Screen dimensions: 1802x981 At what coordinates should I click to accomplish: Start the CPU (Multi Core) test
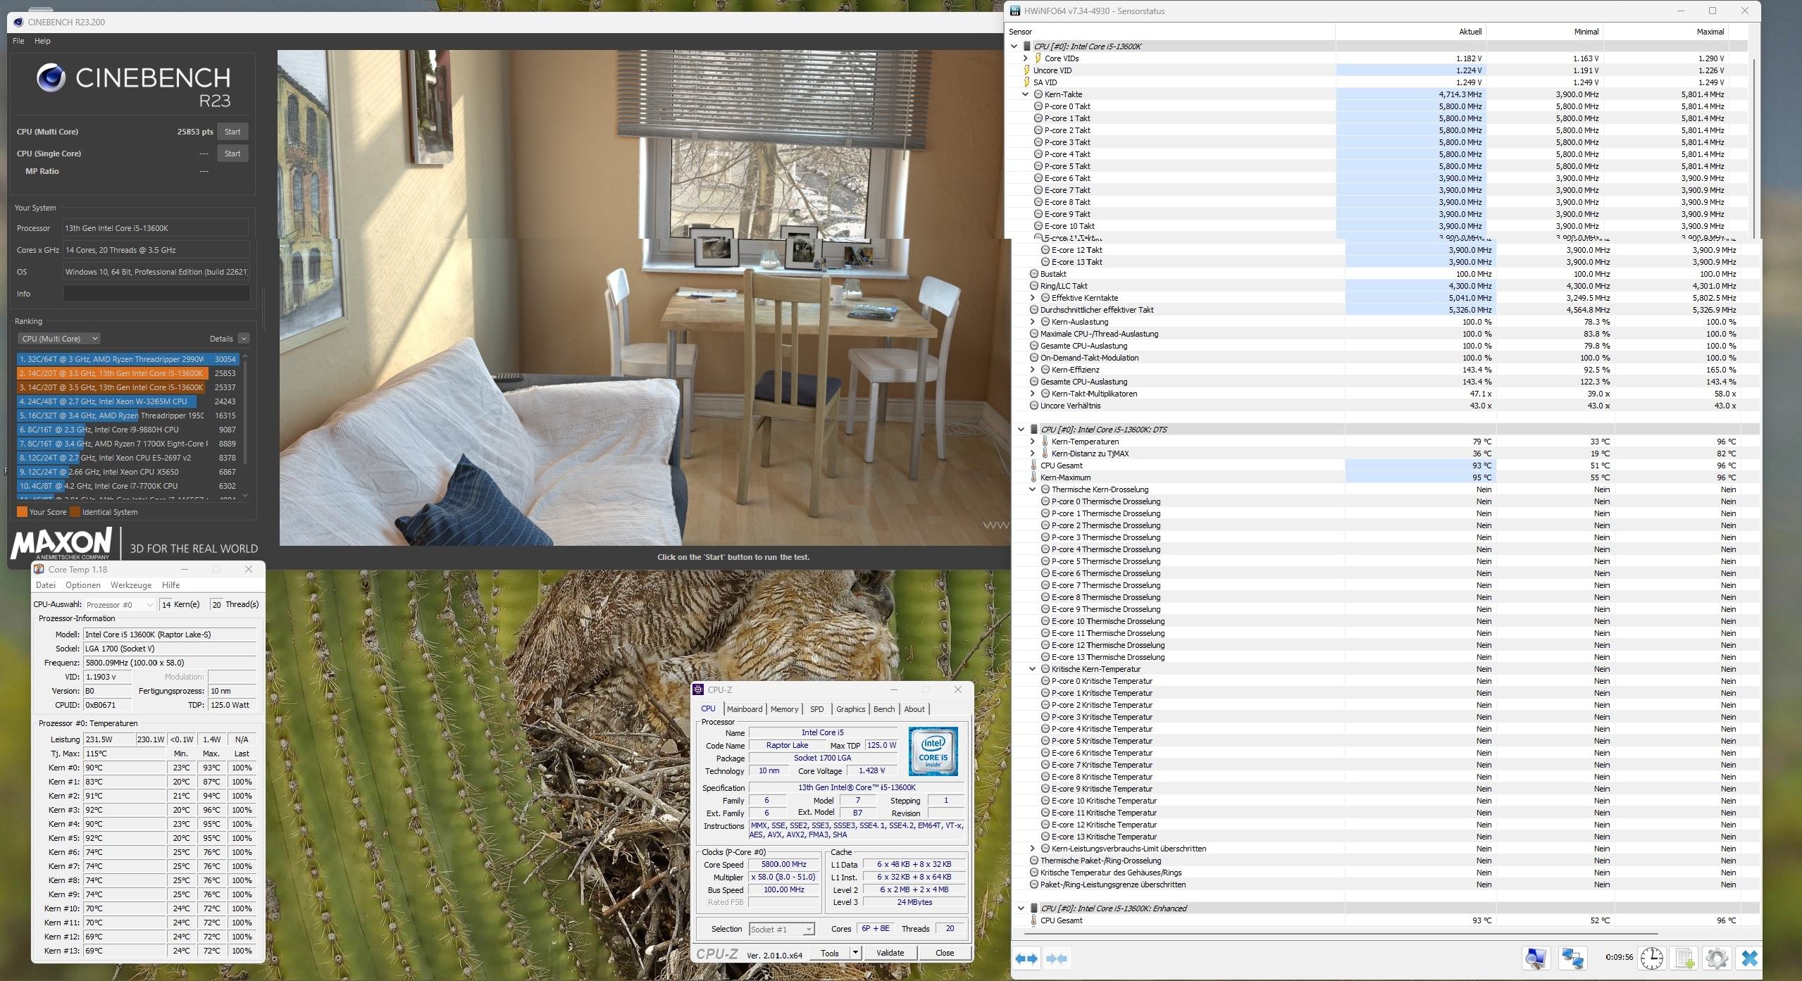232,132
